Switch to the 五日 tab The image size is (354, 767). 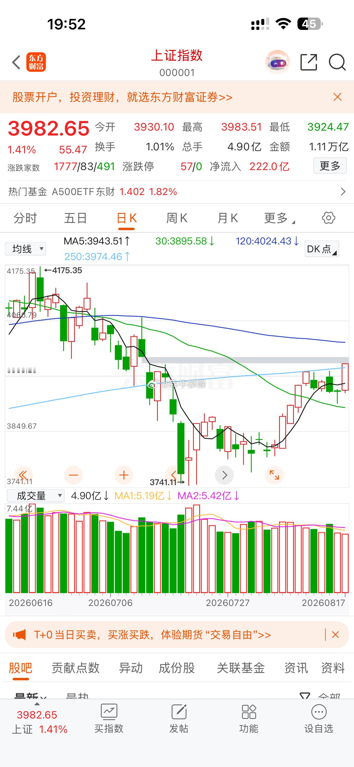point(75,218)
